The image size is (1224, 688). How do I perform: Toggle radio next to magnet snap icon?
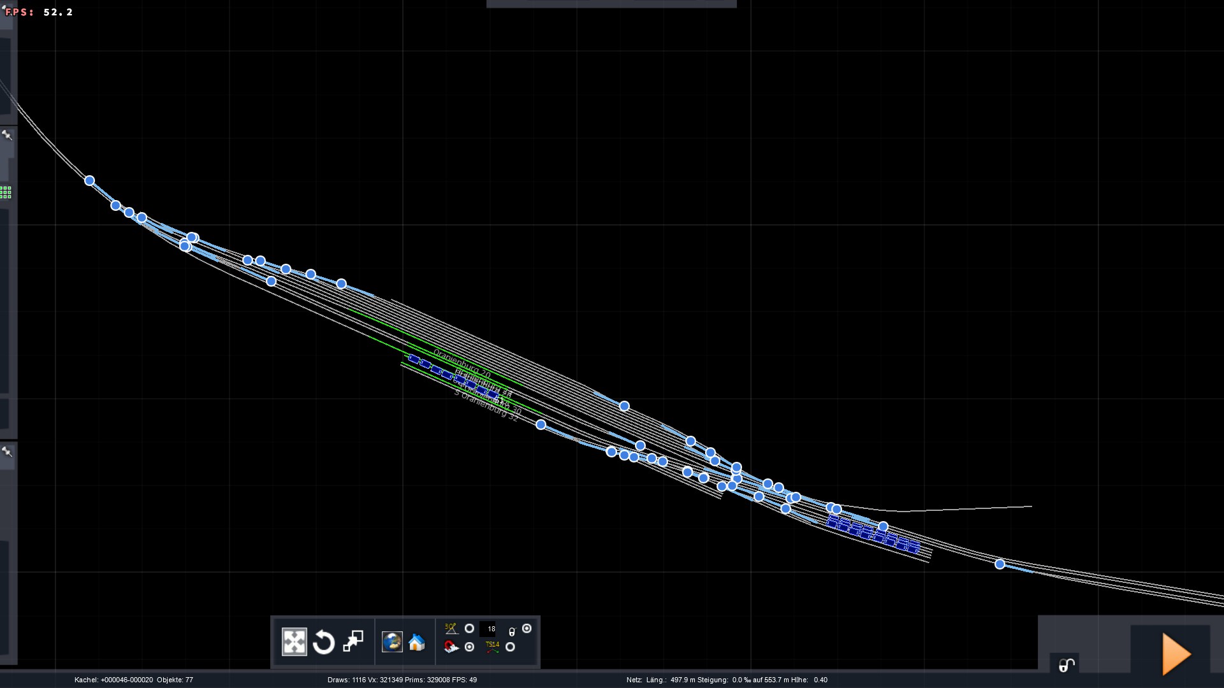click(x=469, y=647)
